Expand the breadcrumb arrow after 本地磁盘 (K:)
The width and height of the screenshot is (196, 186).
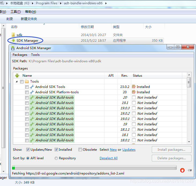click(32, 3)
